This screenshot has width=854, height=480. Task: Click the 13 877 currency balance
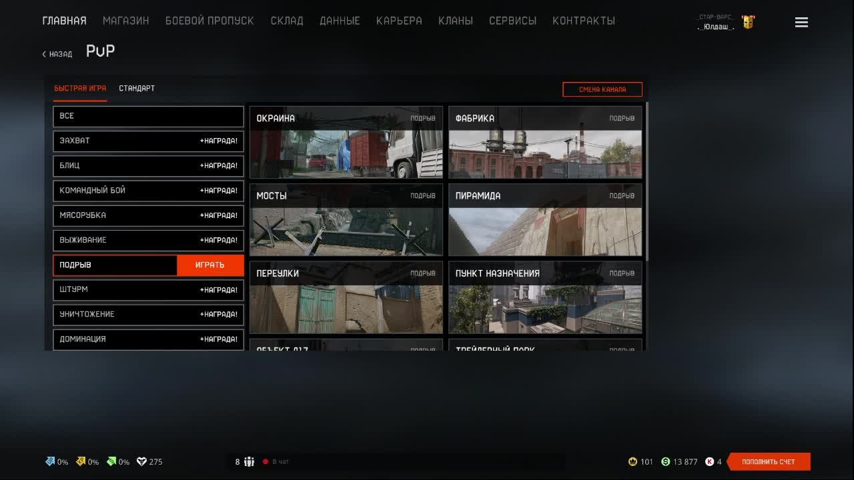click(x=685, y=461)
